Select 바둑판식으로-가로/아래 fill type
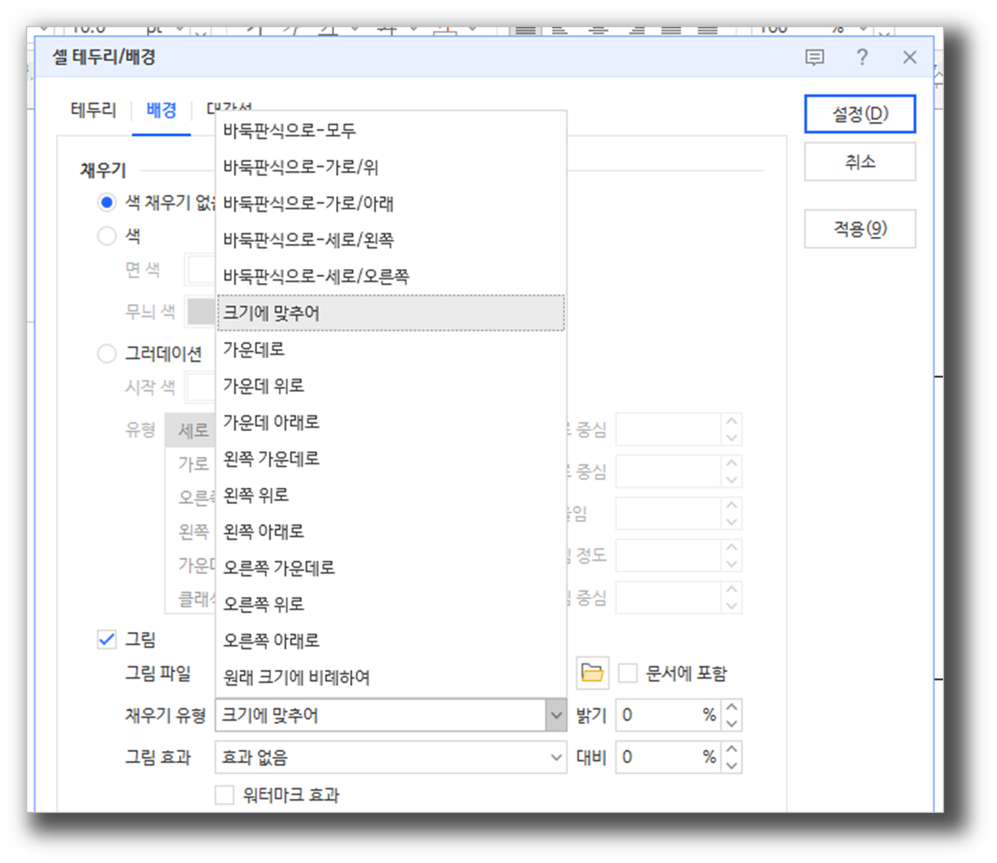Screen dimensions: 997x863 pyautogui.click(x=391, y=203)
